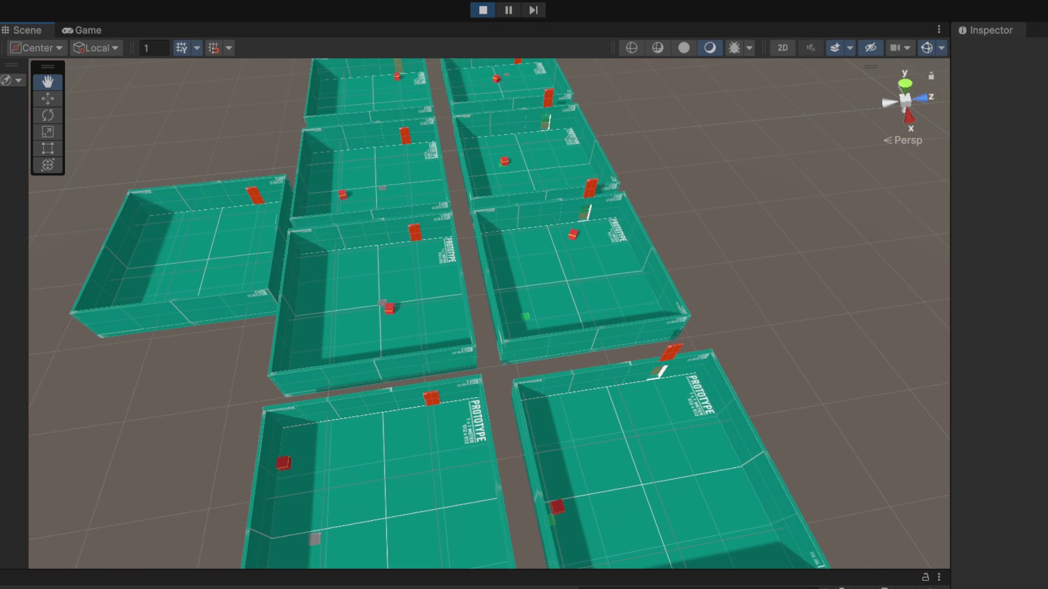Toggle the Y-axis grid visibility
This screenshot has width=1048, height=589.
182,48
